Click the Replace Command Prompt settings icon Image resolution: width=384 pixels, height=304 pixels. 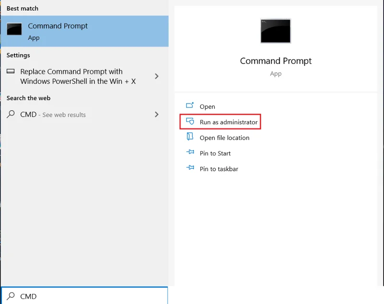10,72
